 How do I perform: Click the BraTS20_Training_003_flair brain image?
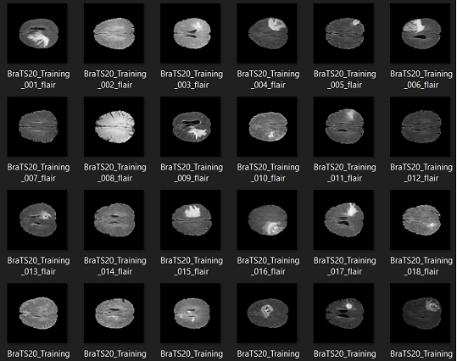190,33
